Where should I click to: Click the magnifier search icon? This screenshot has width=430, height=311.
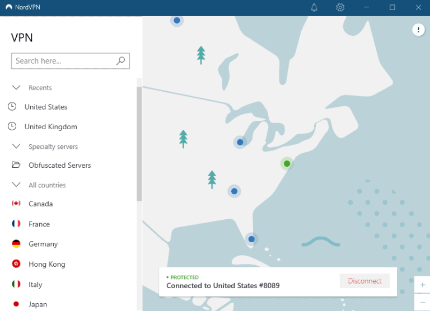pyautogui.click(x=120, y=60)
